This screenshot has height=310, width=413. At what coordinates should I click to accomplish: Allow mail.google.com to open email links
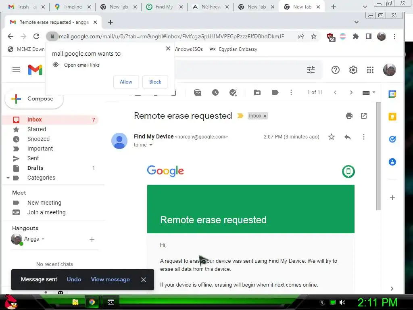tap(126, 82)
